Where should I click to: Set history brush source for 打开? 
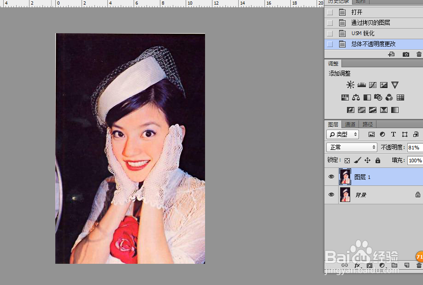pyautogui.click(x=330, y=12)
